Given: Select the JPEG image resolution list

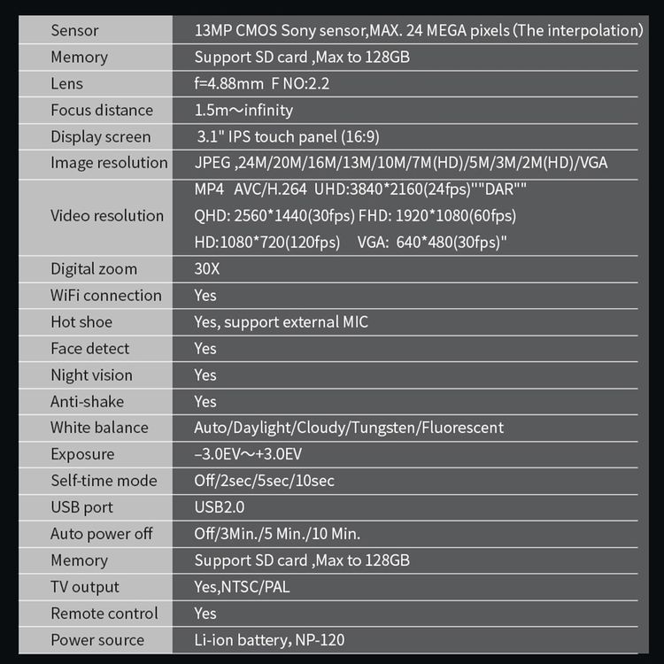Looking at the screenshot, I should [400, 163].
